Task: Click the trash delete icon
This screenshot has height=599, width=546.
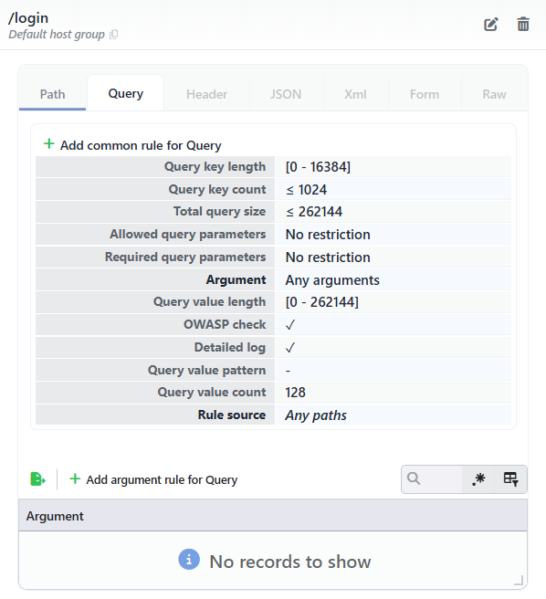Action: [x=523, y=24]
